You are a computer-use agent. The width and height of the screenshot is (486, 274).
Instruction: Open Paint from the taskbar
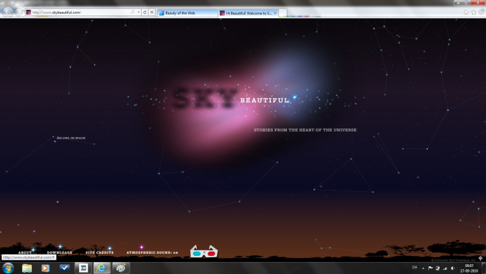pyautogui.click(x=121, y=268)
